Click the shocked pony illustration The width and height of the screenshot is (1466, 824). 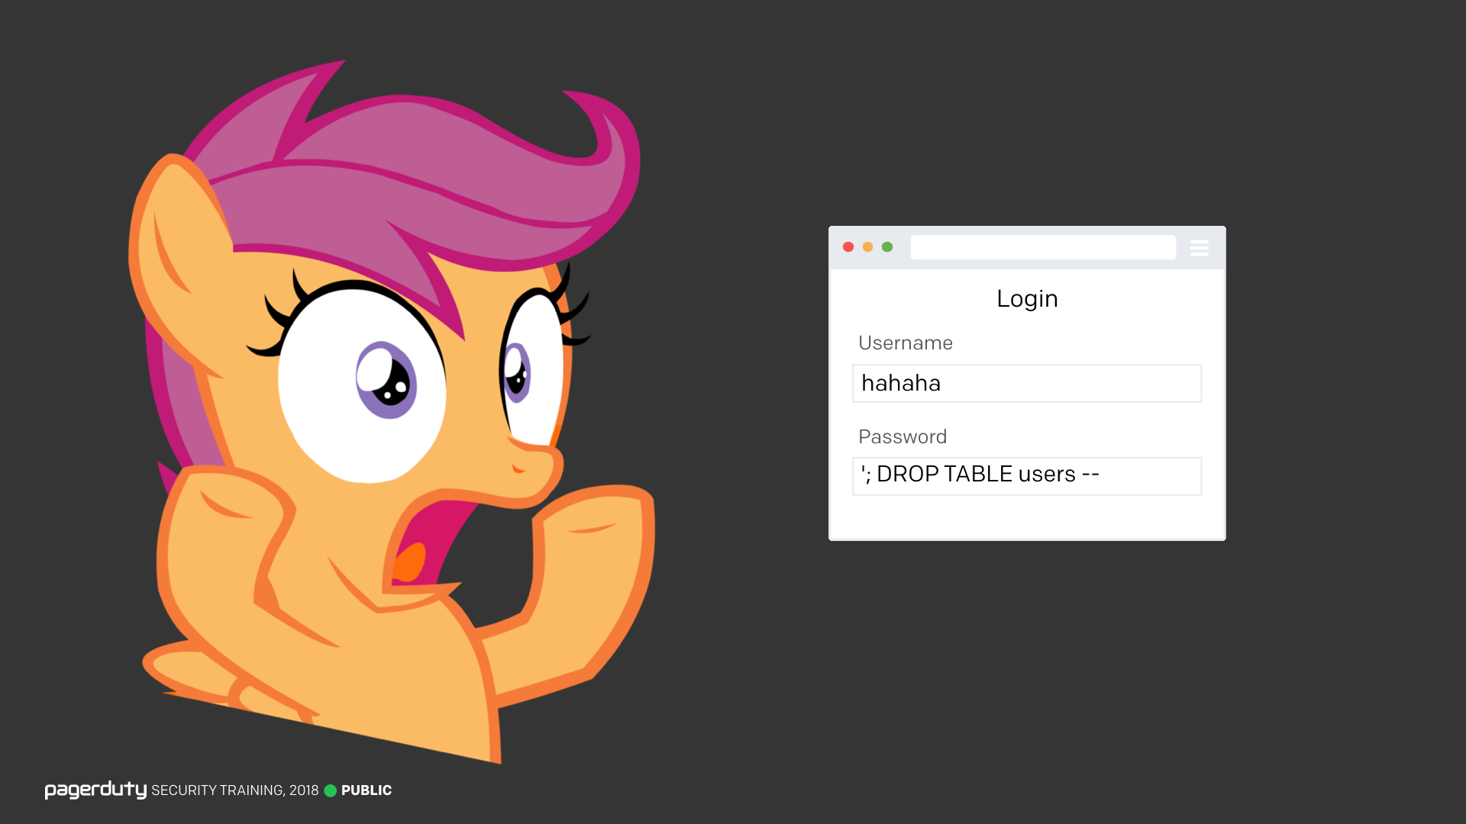tap(391, 412)
